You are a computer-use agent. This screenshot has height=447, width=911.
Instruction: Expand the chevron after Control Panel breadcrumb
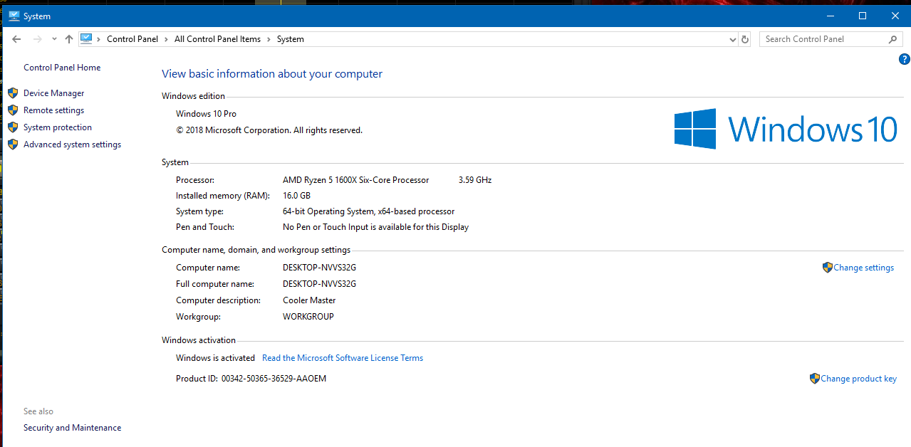point(166,39)
